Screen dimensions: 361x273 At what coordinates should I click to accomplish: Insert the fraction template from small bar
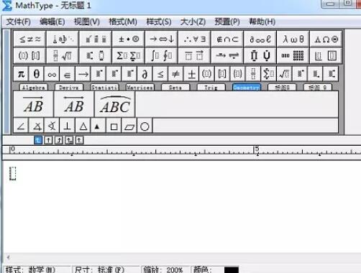(x=253, y=74)
